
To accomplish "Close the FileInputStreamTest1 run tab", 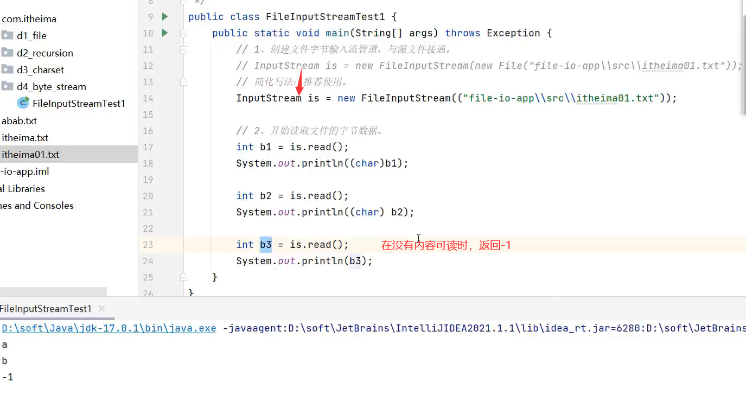I will [x=101, y=309].
